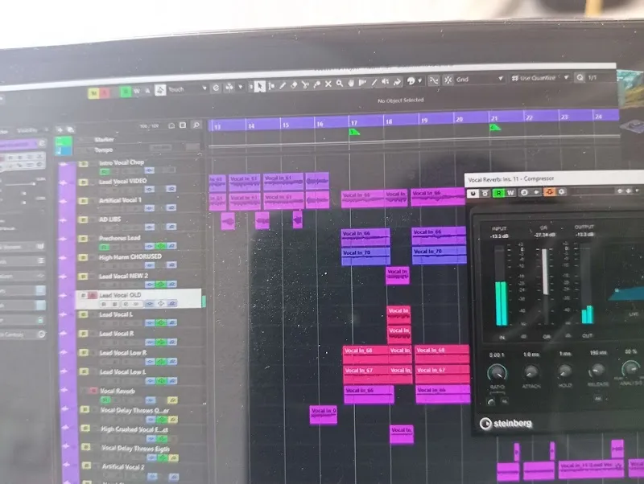The image size is (644, 484).
Task: Select the Glue tool
Action: click(x=316, y=84)
